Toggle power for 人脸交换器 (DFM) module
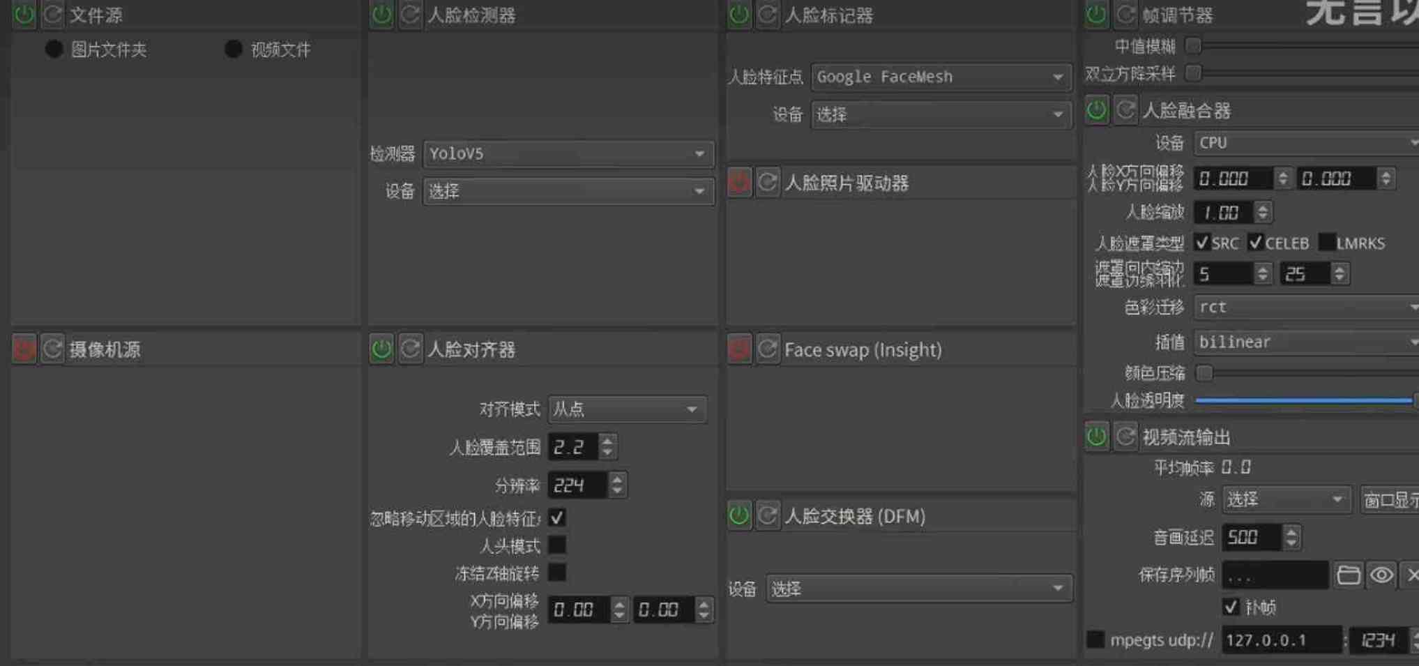1419x666 pixels. click(739, 516)
